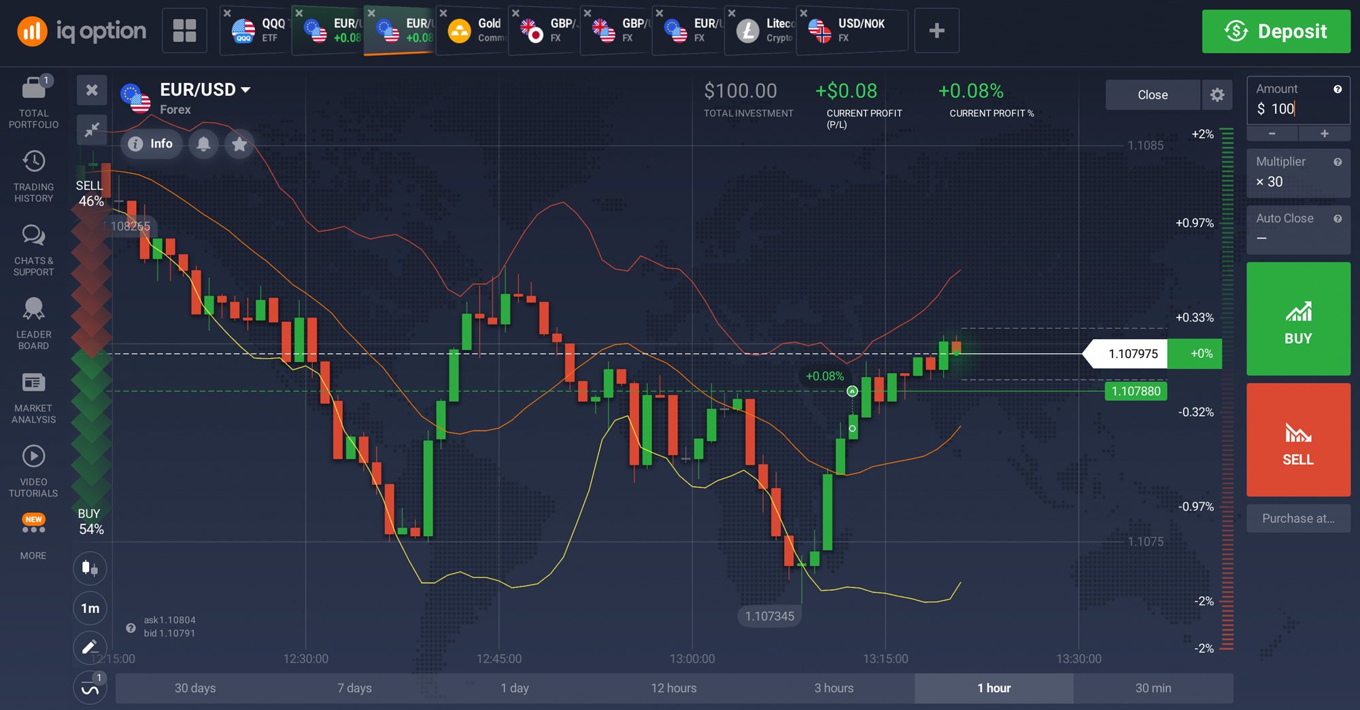Click Amount help question mark
The height and width of the screenshot is (710, 1360).
tap(1338, 89)
